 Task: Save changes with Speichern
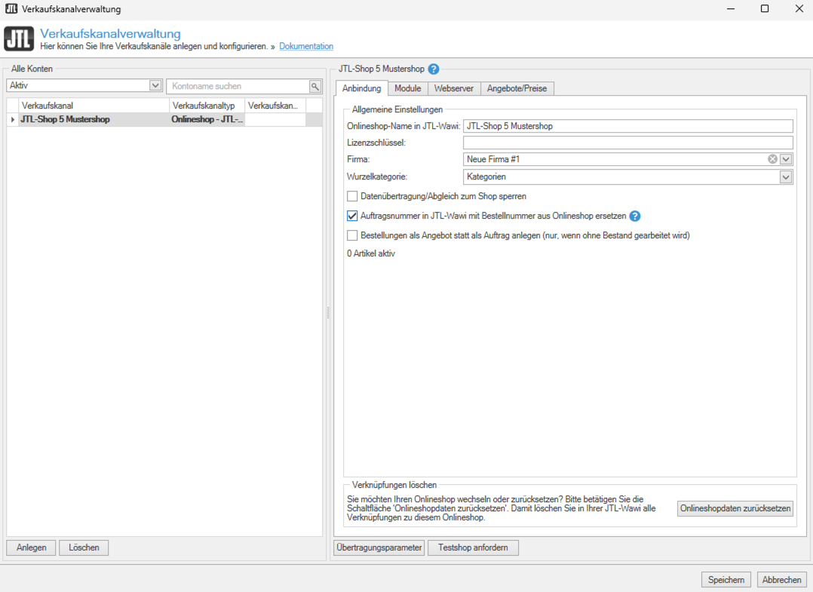tap(726, 580)
